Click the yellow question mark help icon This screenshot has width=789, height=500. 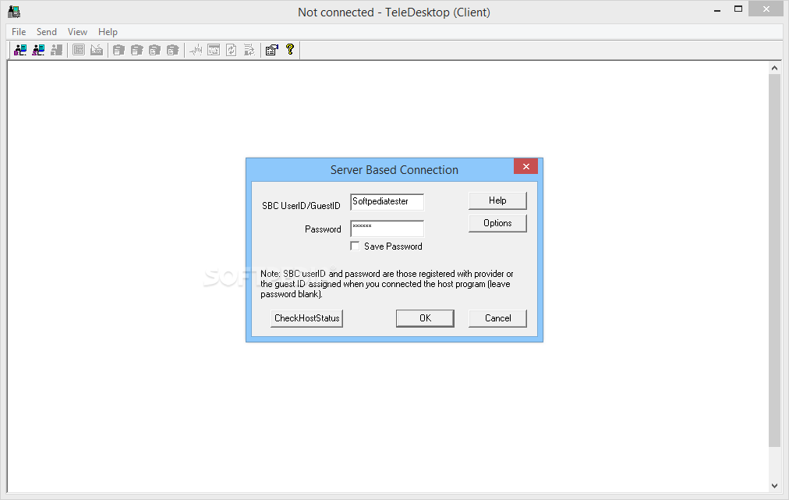pos(290,49)
